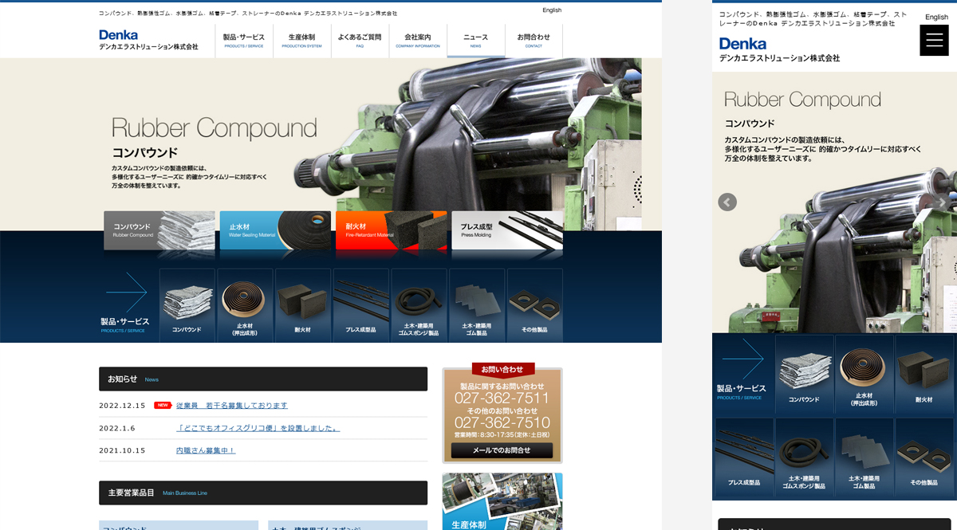Open 止水材(押出成形) tile in mobile view
This screenshot has width=957, height=530.
[x=864, y=375]
